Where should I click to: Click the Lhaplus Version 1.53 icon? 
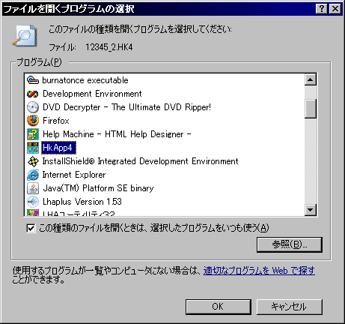(x=33, y=202)
